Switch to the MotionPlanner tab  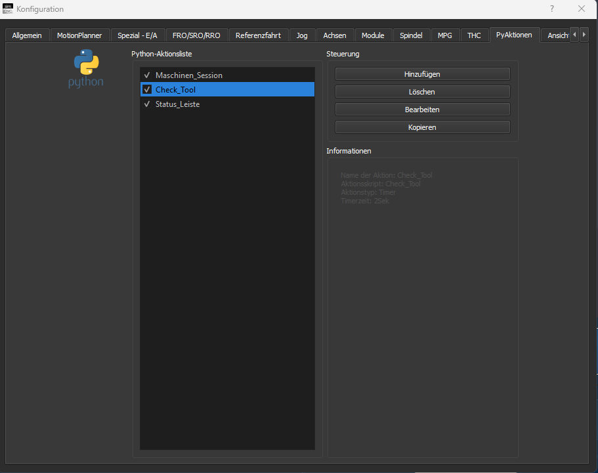[79, 35]
